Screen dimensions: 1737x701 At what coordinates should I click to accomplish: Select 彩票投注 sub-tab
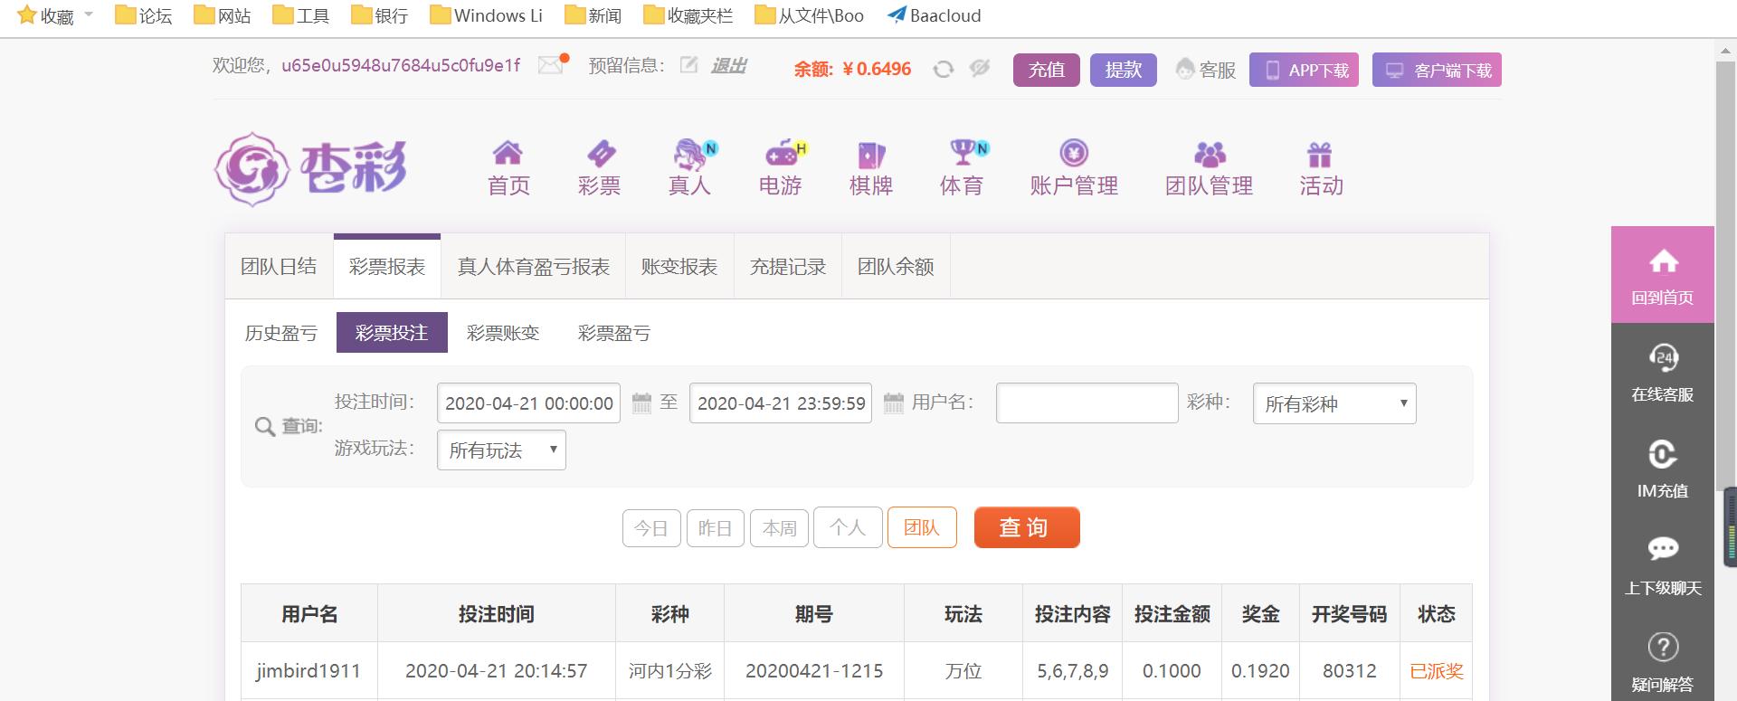(392, 333)
